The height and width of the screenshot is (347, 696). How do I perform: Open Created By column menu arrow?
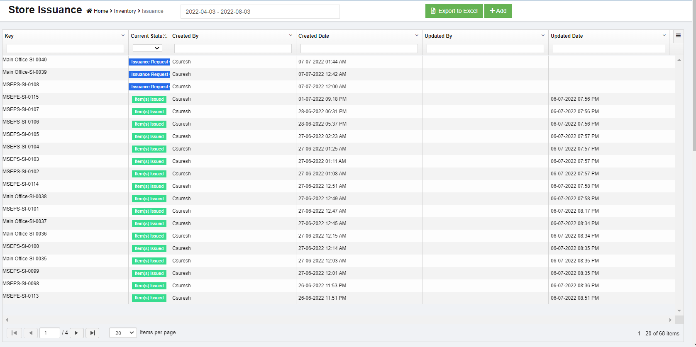291,36
